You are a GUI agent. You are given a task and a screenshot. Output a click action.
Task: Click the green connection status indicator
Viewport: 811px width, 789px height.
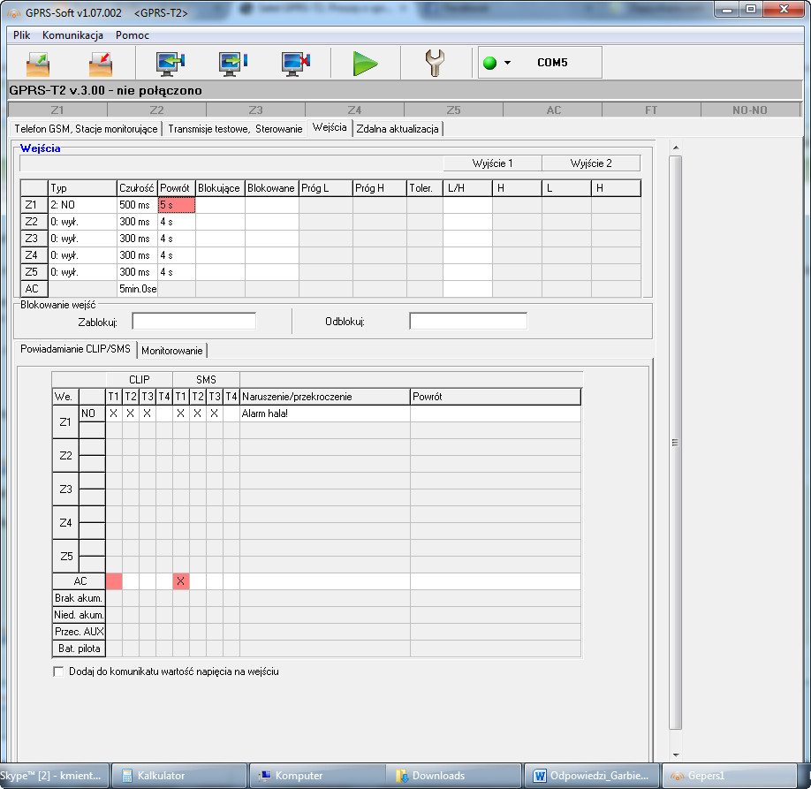click(x=489, y=63)
